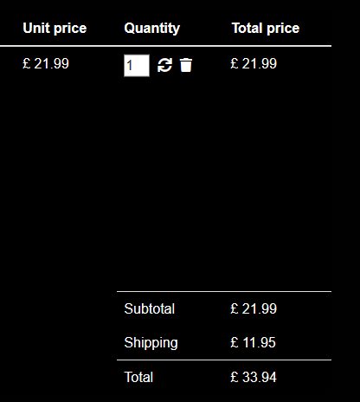Click the Shipping cost £ 11.95
The image size is (360, 402).
253,342
